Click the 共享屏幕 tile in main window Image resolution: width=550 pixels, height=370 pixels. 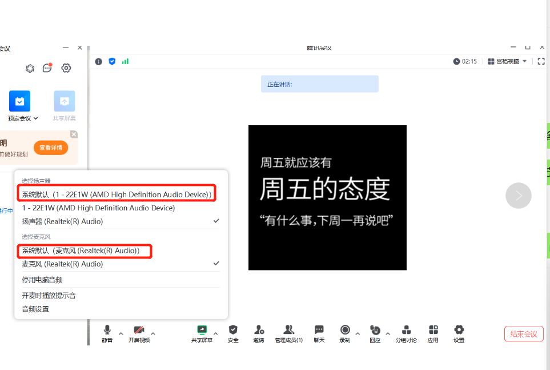tap(65, 105)
